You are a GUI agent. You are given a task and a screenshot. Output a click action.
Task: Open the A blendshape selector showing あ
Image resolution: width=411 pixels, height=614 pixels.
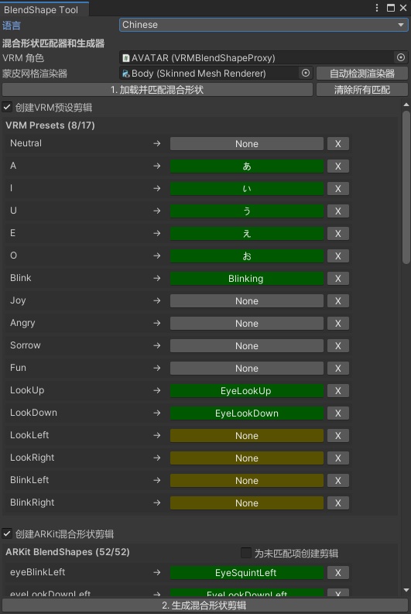click(x=247, y=166)
